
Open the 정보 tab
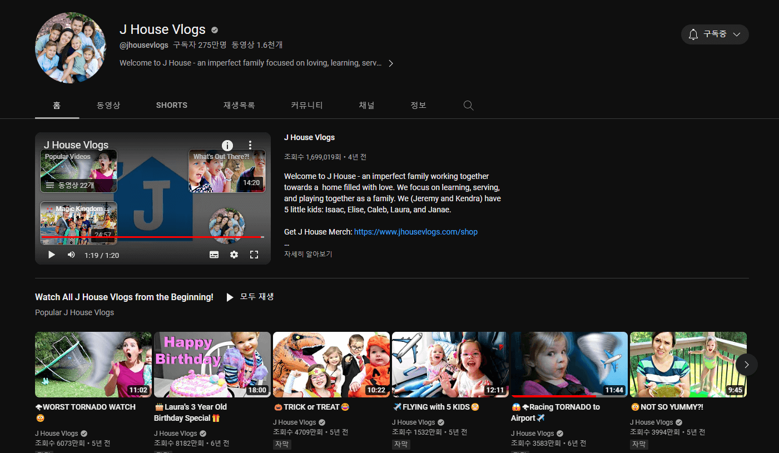pyautogui.click(x=418, y=105)
